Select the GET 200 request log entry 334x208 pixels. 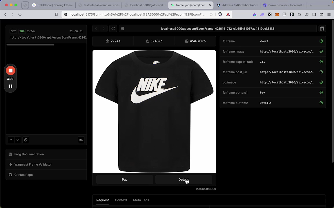point(46,34)
